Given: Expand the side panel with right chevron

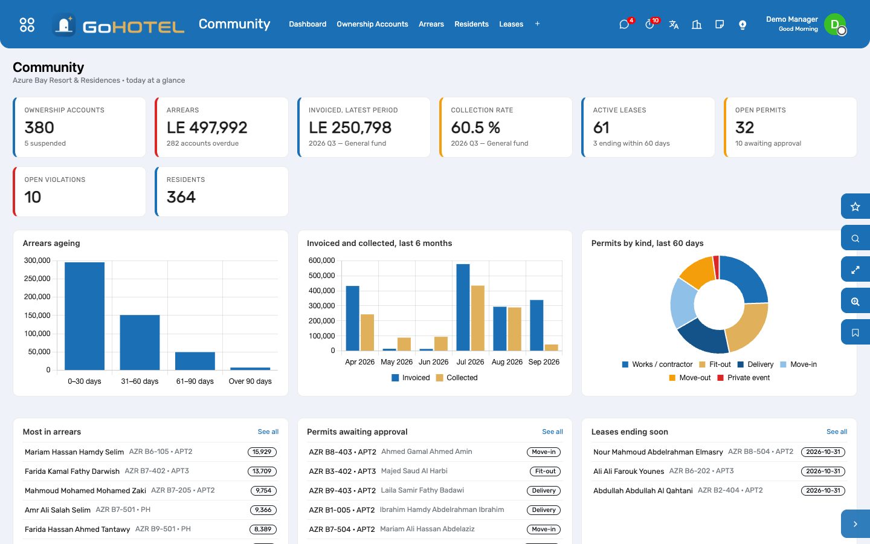Looking at the screenshot, I should point(855,524).
